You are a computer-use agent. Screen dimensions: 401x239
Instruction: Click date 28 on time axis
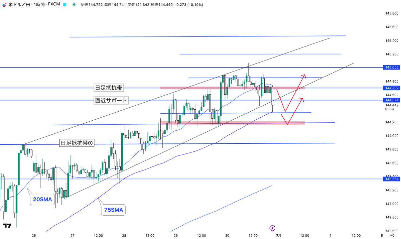tap(124, 236)
